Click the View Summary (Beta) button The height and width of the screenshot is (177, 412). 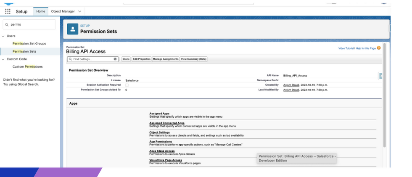click(194, 59)
